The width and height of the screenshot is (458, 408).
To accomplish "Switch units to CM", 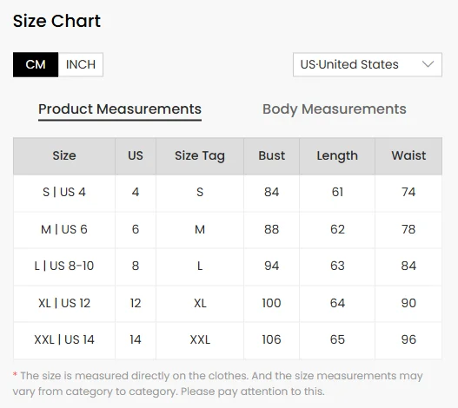I will click(36, 64).
